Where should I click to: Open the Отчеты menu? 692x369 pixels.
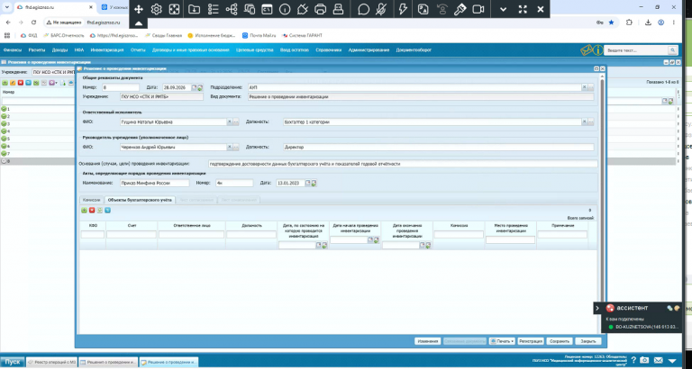(138, 50)
